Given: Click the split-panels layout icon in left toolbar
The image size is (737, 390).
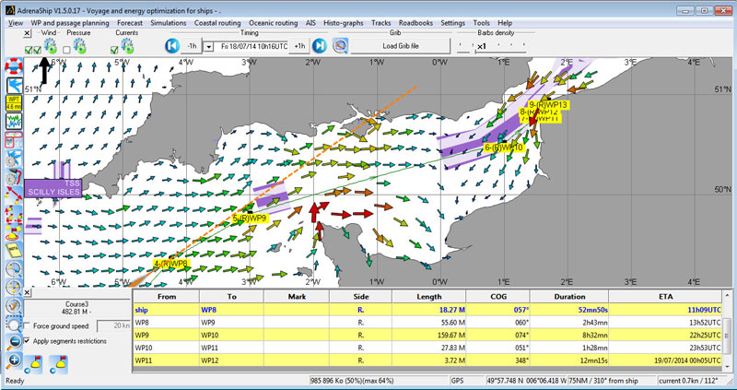Looking at the screenshot, I should pos(14,140).
